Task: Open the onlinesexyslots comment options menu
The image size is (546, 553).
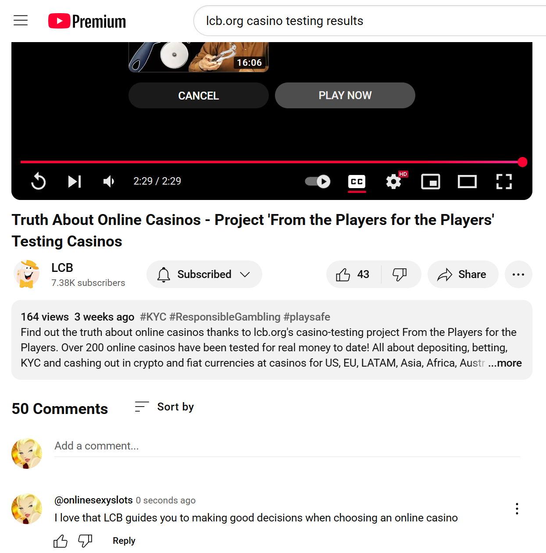Action: point(517,509)
